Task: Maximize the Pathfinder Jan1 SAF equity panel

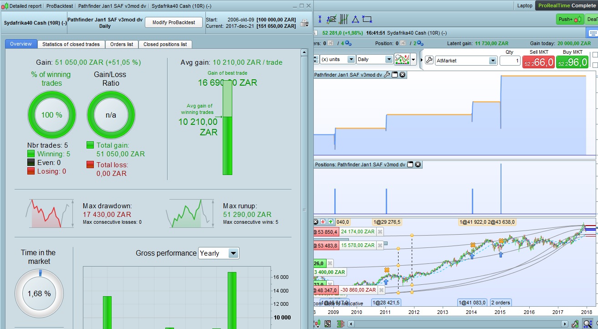Action: (395, 75)
